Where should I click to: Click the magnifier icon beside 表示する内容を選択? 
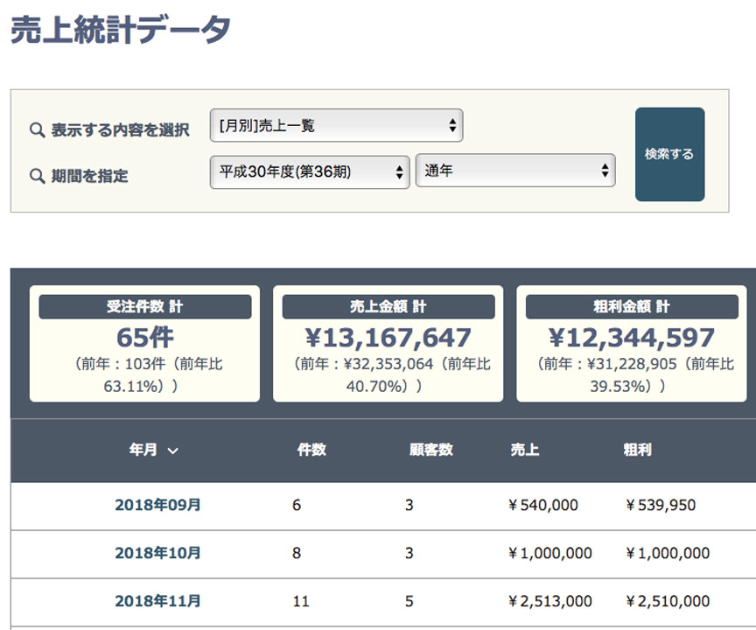tap(37, 130)
